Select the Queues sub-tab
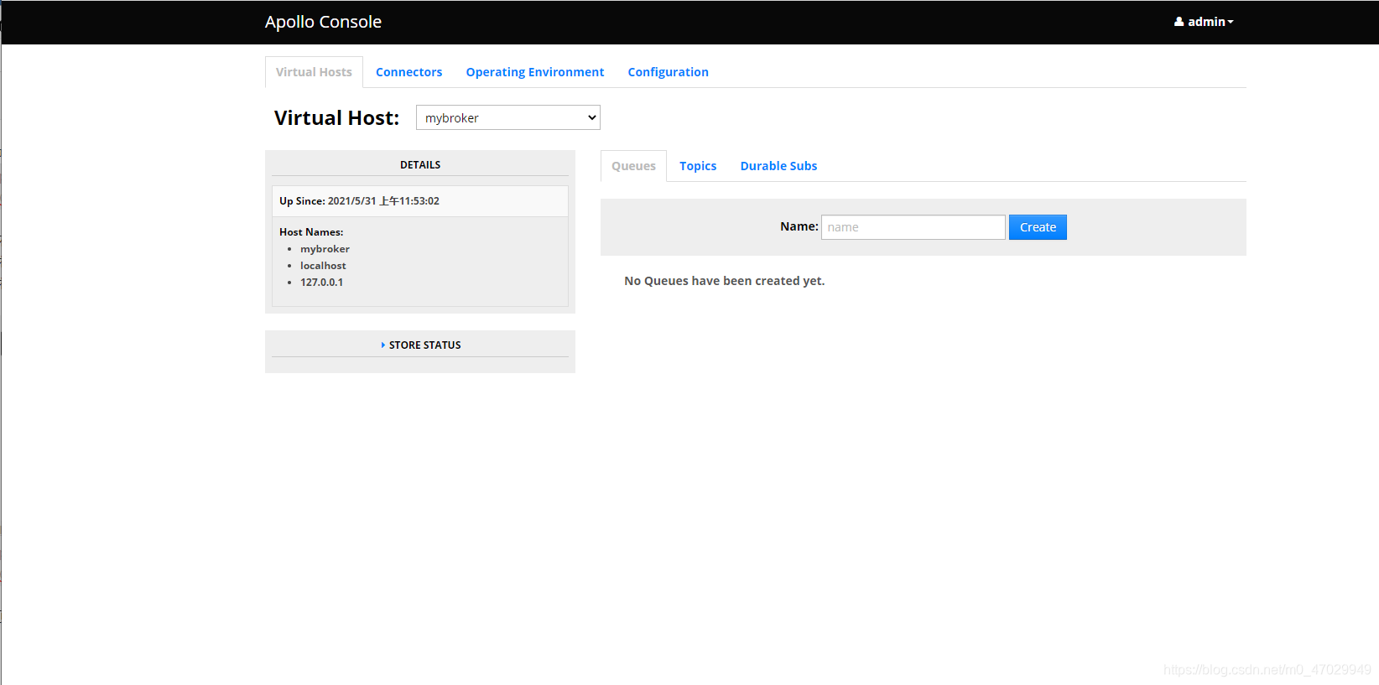The width and height of the screenshot is (1379, 685). (633, 166)
